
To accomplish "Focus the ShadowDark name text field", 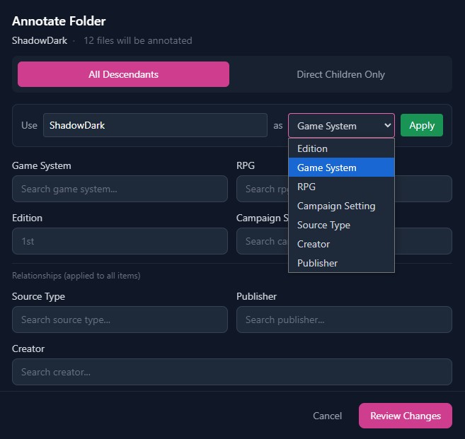I will (x=155, y=126).
